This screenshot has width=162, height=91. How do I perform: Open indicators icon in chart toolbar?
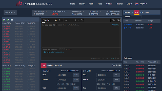(75, 20)
